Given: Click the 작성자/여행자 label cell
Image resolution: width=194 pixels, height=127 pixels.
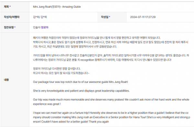Looking at the screenshot, I should pos(15,17).
